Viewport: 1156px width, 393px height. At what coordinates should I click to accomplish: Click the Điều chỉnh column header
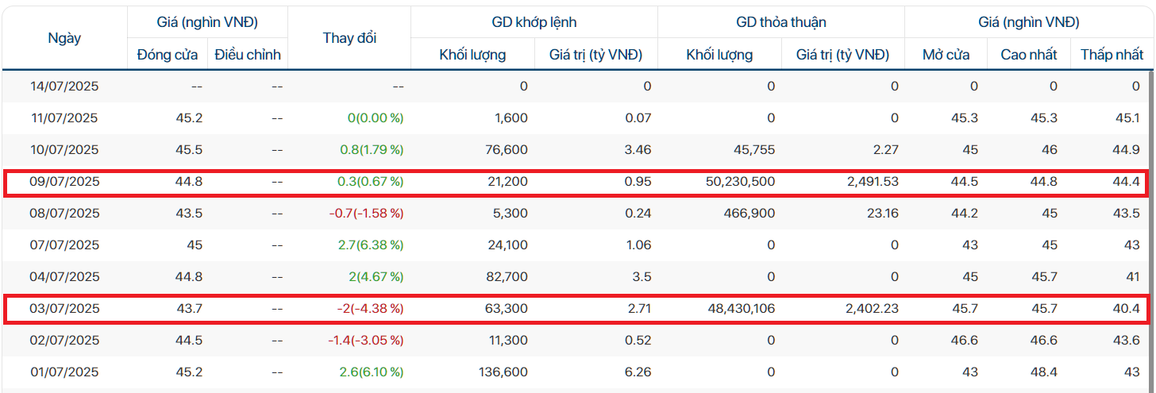[248, 55]
